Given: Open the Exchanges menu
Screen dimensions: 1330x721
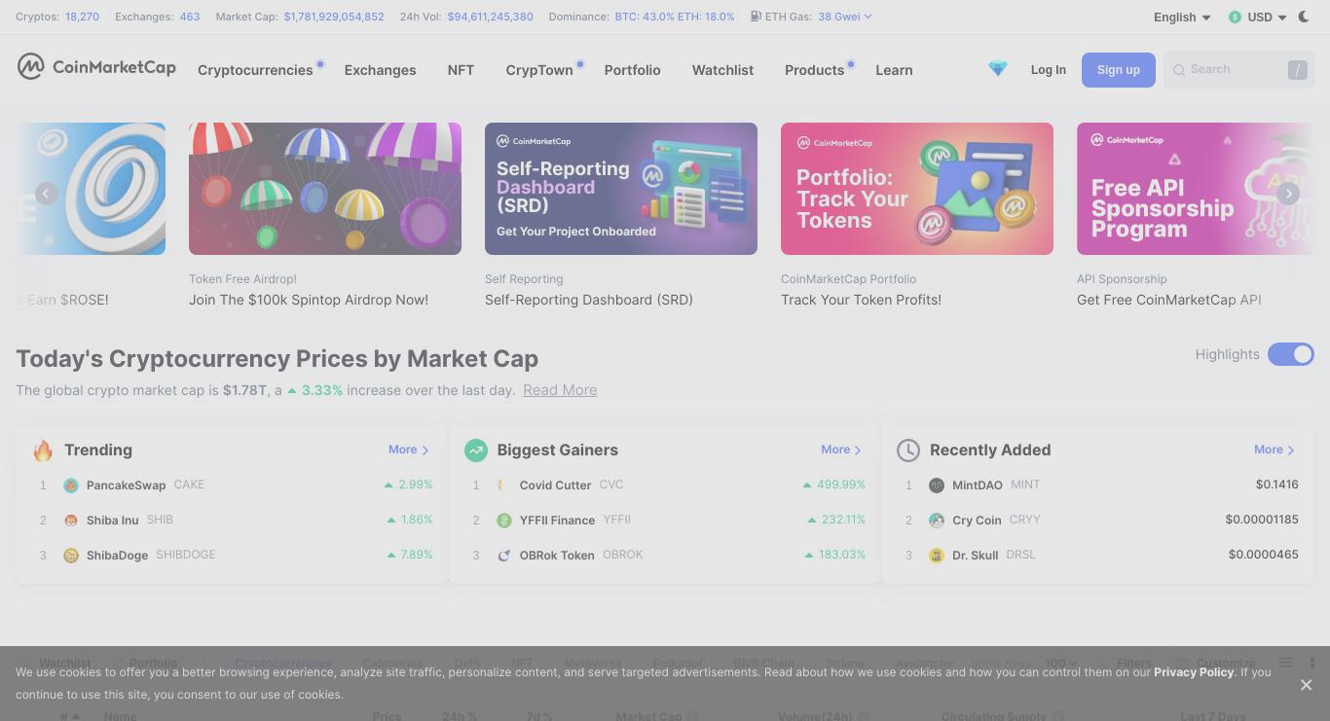Looking at the screenshot, I should pyautogui.click(x=380, y=70).
